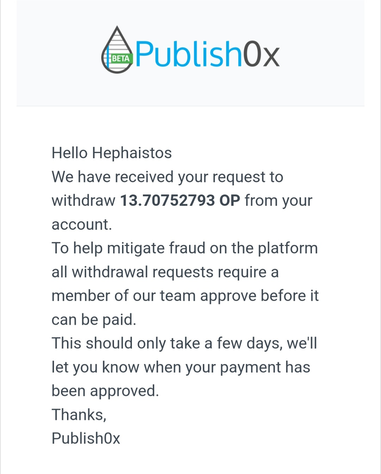Select the Hello Hephaistos greeting line

[112, 153]
